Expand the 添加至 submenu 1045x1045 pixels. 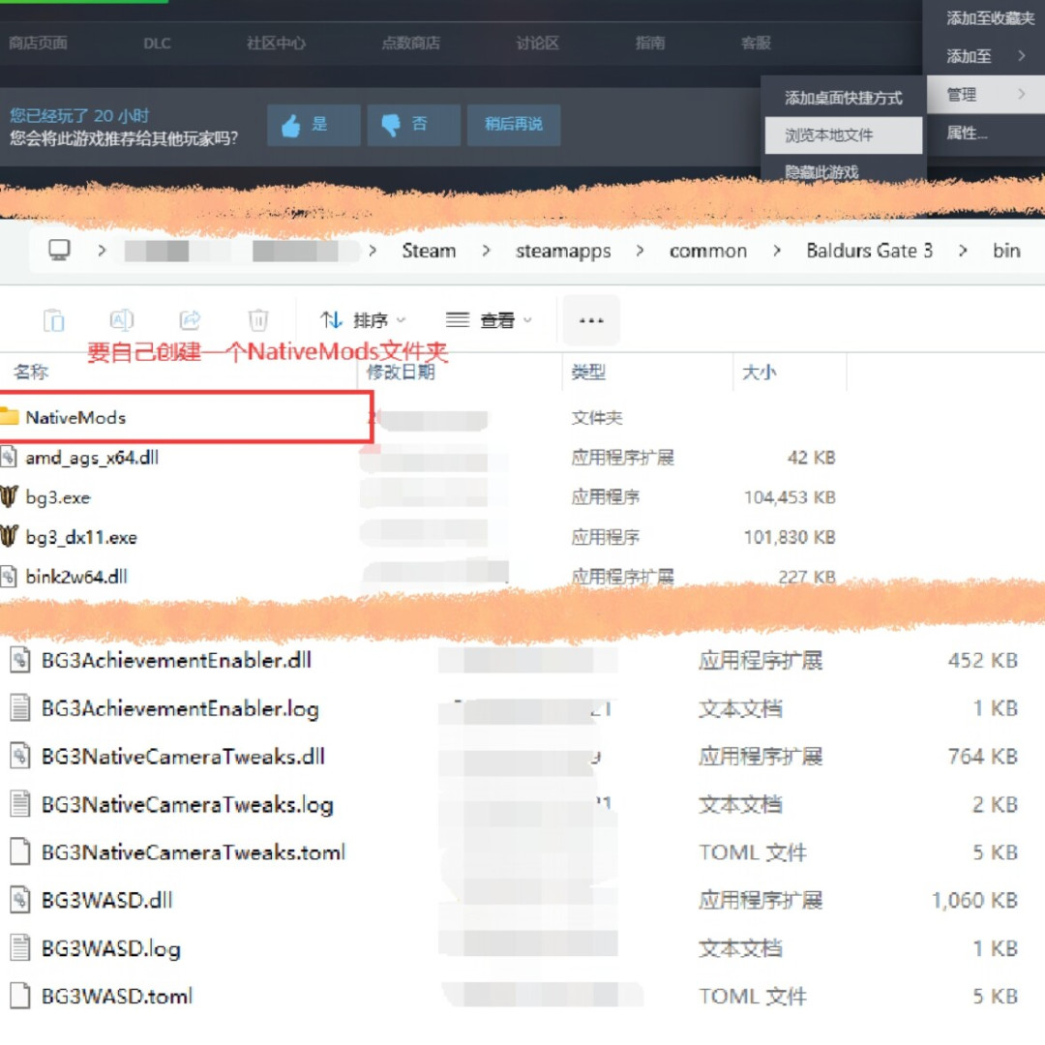986,57
